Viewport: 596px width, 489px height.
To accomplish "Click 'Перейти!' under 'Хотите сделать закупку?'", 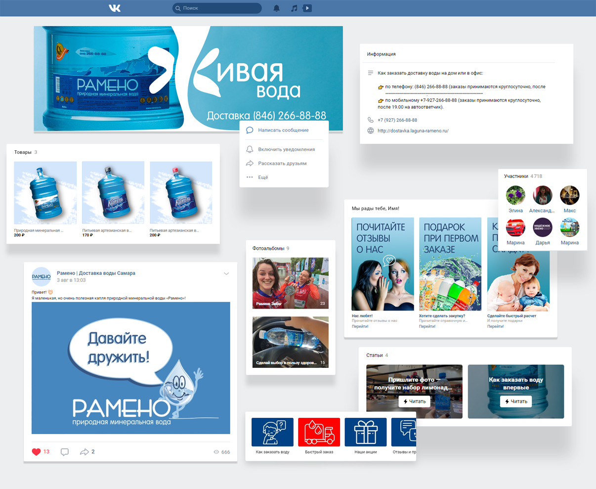I will coord(427,326).
